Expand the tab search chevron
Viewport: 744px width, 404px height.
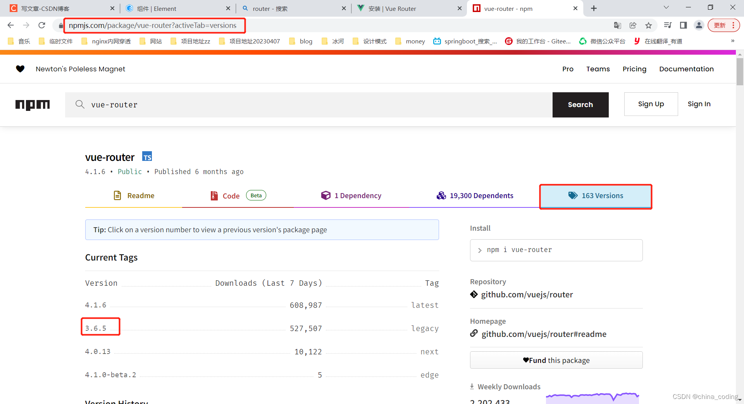tap(666, 8)
